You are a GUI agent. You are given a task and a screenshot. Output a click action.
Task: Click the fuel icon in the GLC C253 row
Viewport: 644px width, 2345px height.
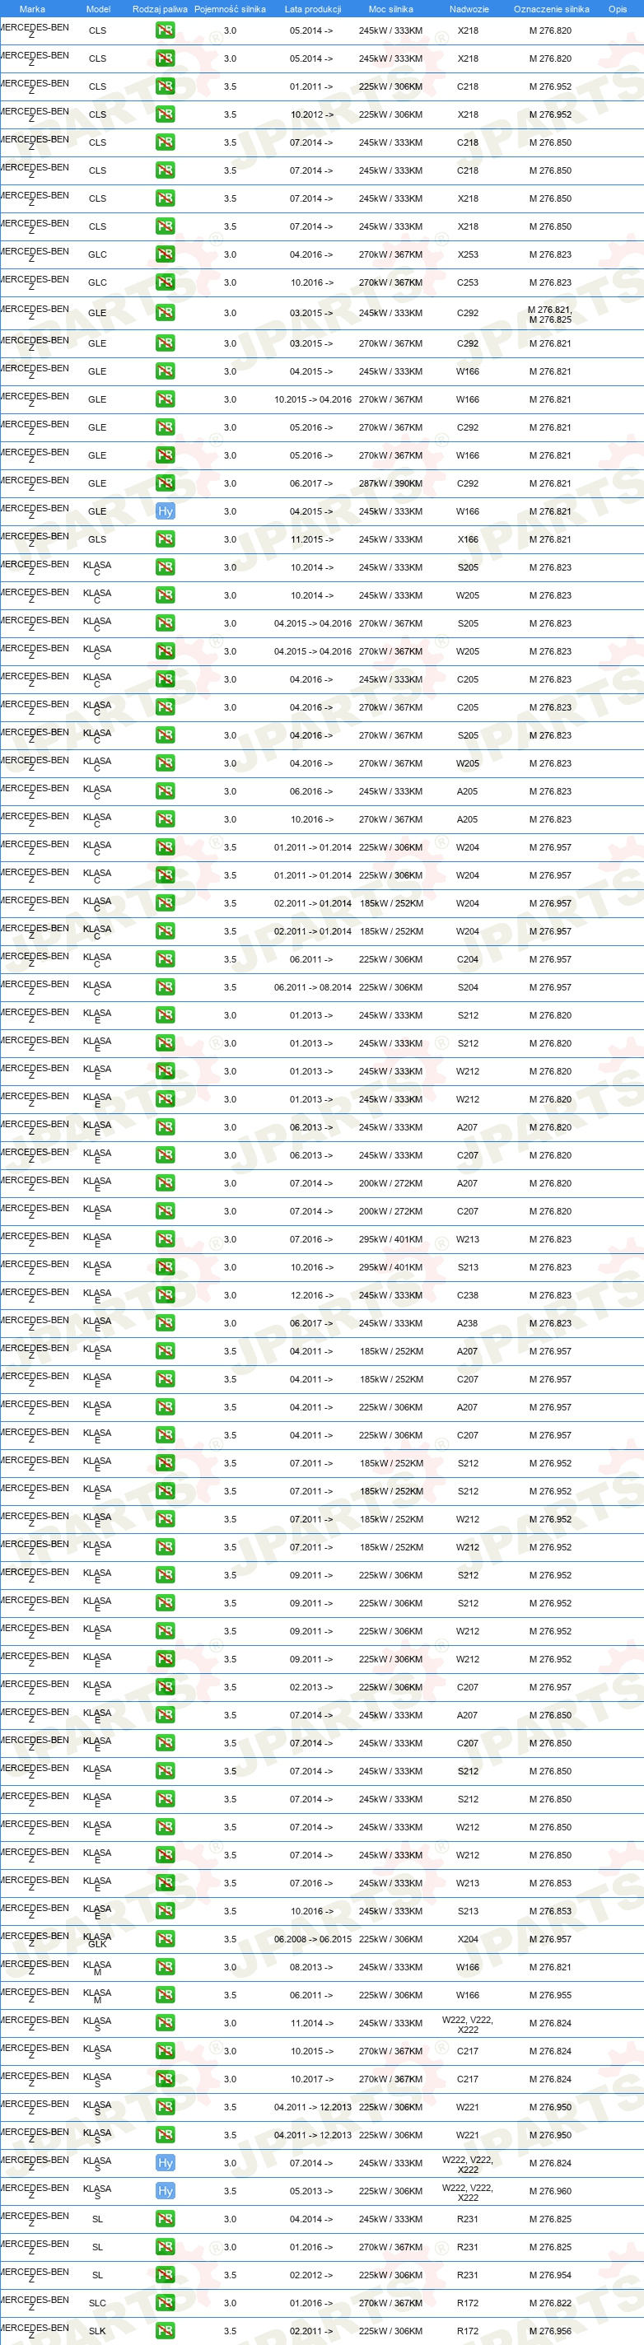pyautogui.click(x=165, y=282)
